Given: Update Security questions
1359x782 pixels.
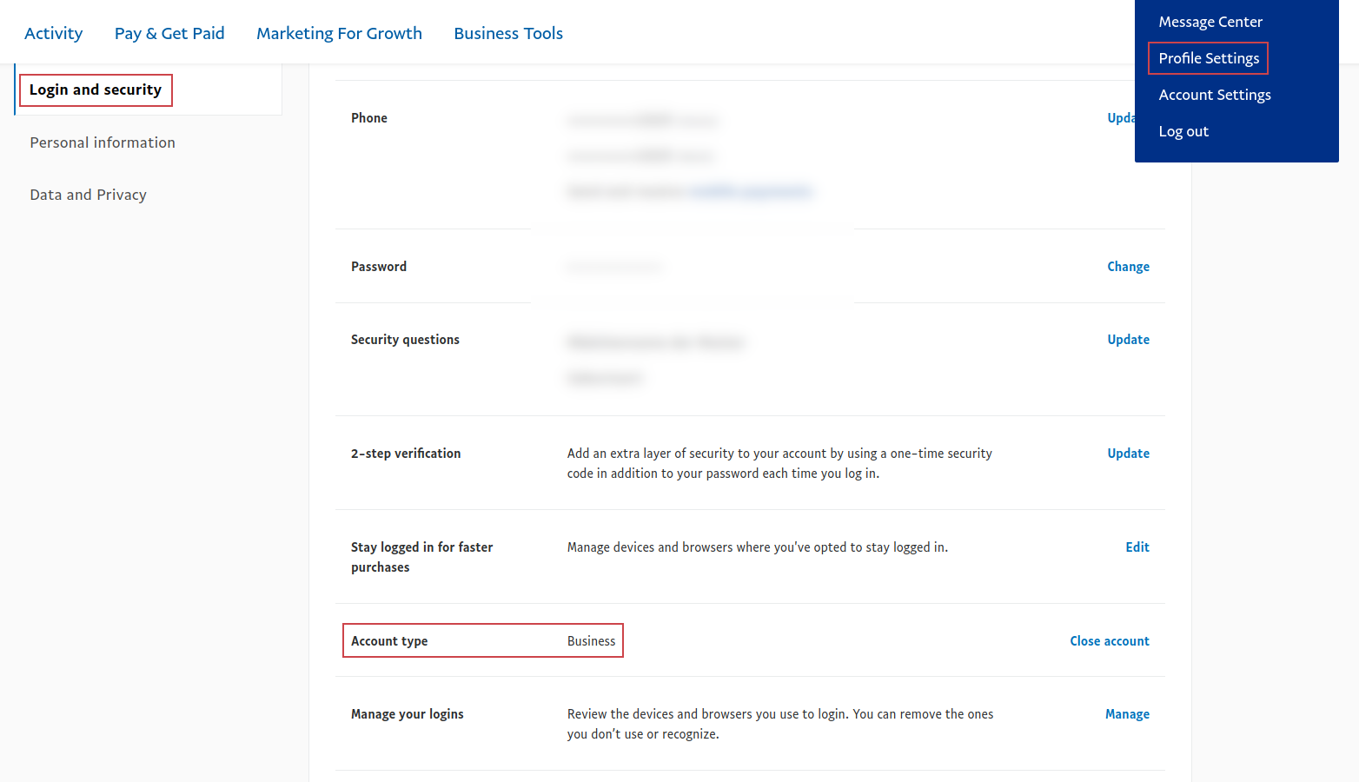Looking at the screenshot, I should (x=1128, y=340).
